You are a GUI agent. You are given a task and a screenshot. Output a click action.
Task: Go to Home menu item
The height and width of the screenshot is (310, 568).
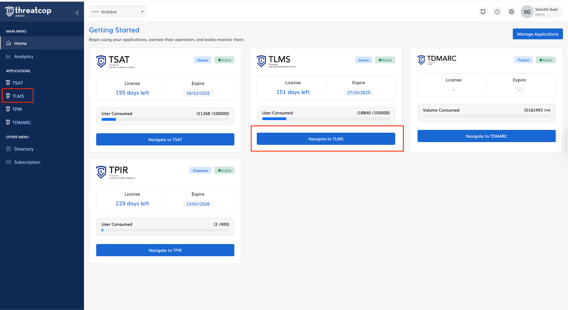[x=42, y=43]
